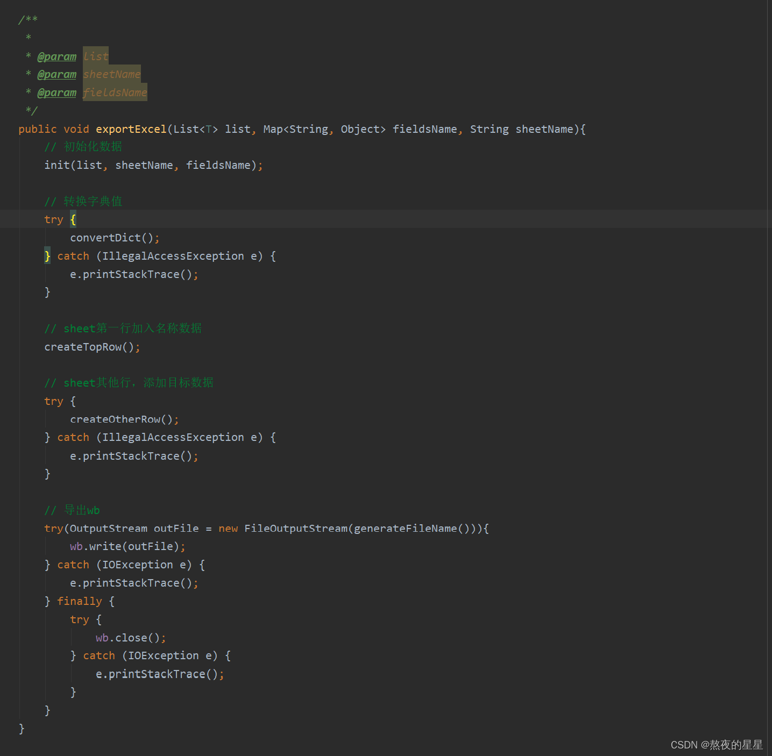
Task: Click the generateFileName() call
Action: click(x=413, y=529)
